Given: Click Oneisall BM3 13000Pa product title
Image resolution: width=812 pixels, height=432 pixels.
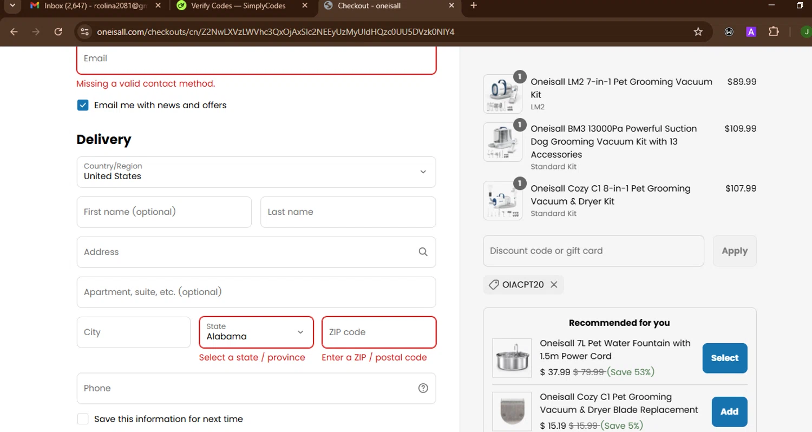Looking at the screenshot, I should [x=614, y=141].
